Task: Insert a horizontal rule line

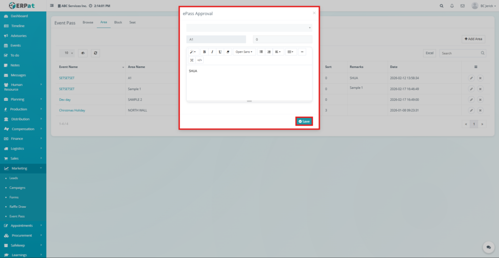Action: (302, 52)
